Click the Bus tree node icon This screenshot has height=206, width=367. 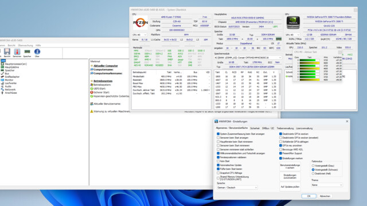2,74
